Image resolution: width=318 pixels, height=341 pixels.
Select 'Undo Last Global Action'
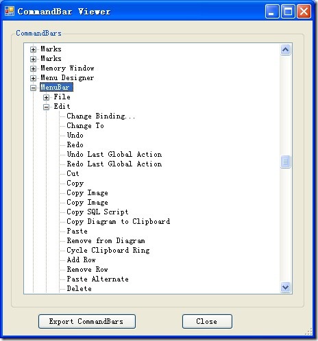coord(114,154)
